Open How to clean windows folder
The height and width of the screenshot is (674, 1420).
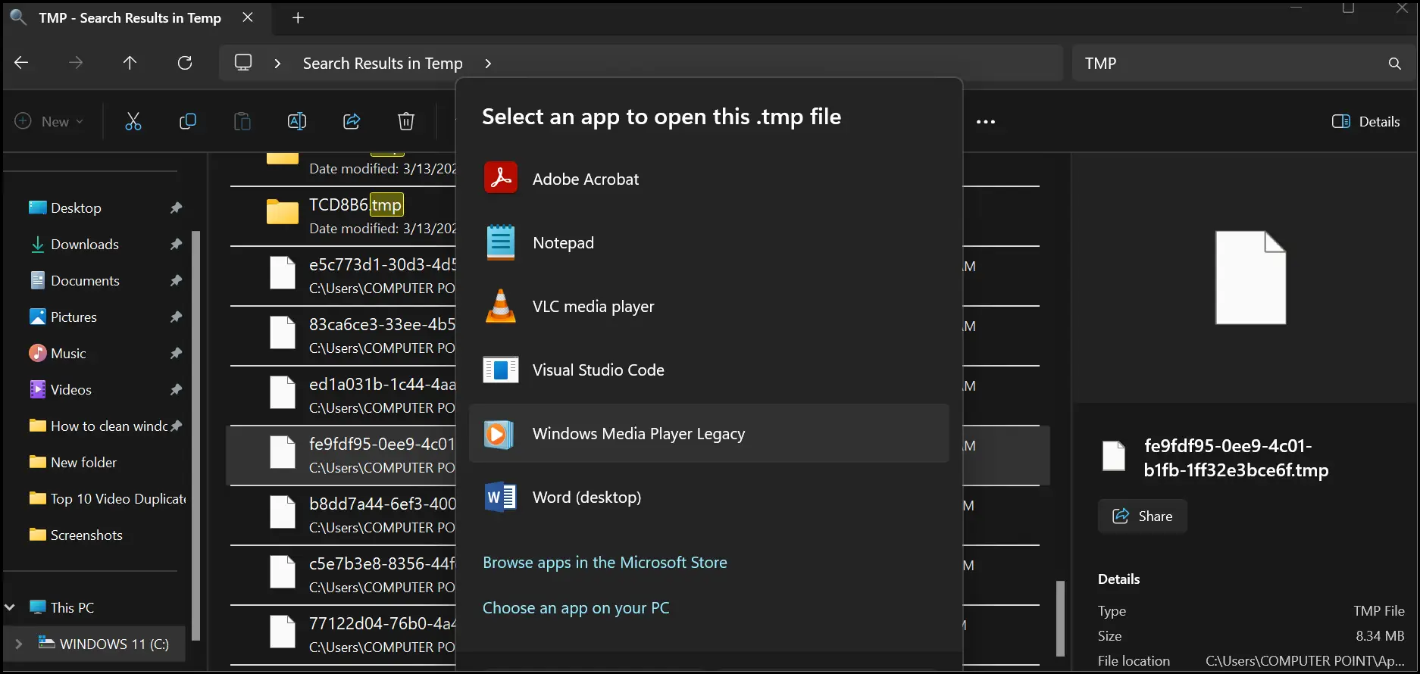tap(99, 426)
